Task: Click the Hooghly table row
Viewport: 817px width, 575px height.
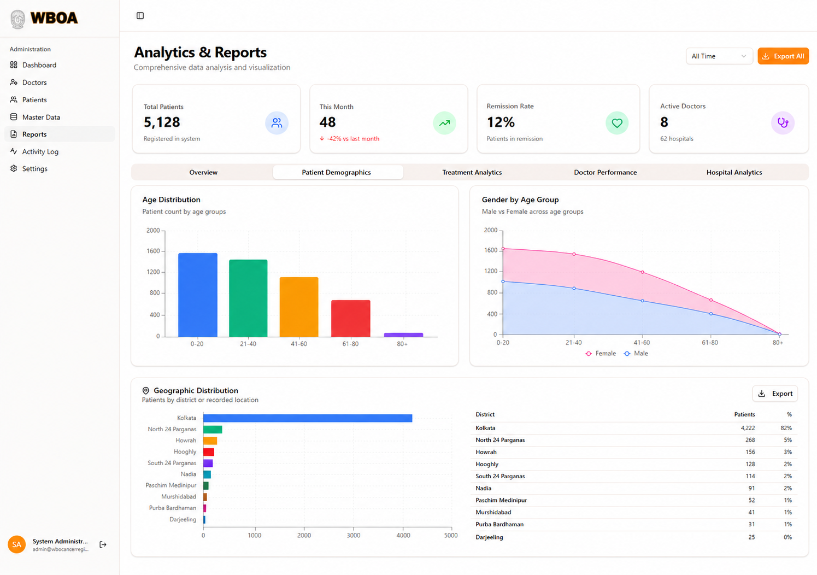Action: (x=634, y=464)
